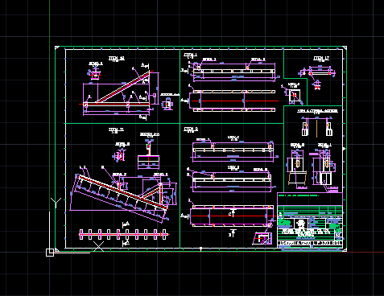The height and width of the screenshot is (296, 384).
Task: Click the ITEM 2 view title
Action: coord(191,129)
